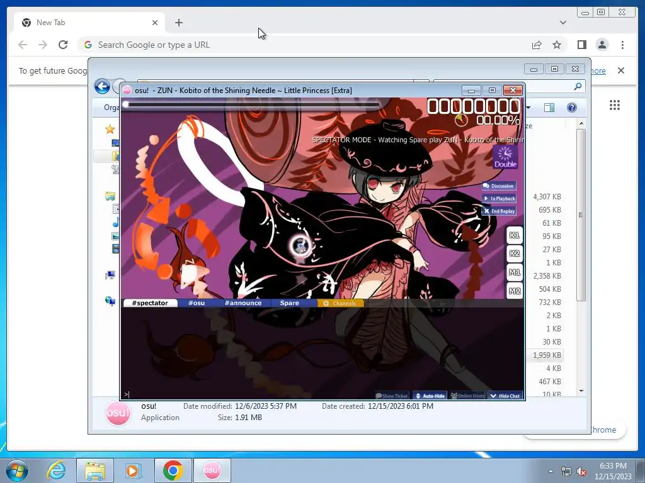
Task: Click End Replay in osu!
Action: click(x=499, y=211)
